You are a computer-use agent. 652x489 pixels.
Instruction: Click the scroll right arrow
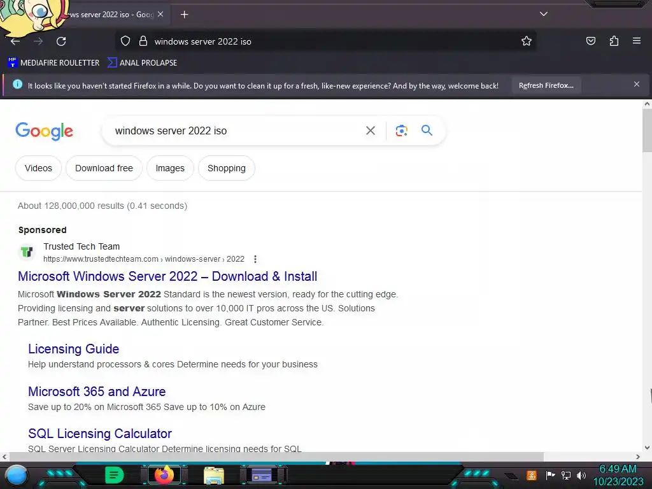(638, 457)
